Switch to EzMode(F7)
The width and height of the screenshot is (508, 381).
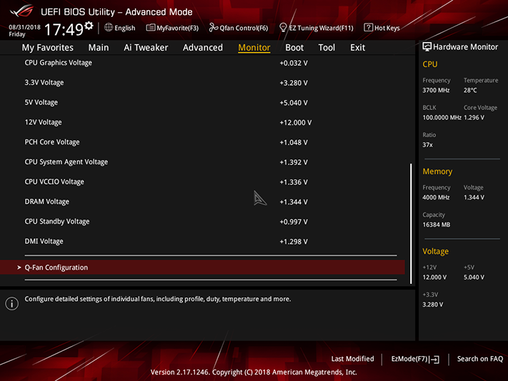(409, 359)
